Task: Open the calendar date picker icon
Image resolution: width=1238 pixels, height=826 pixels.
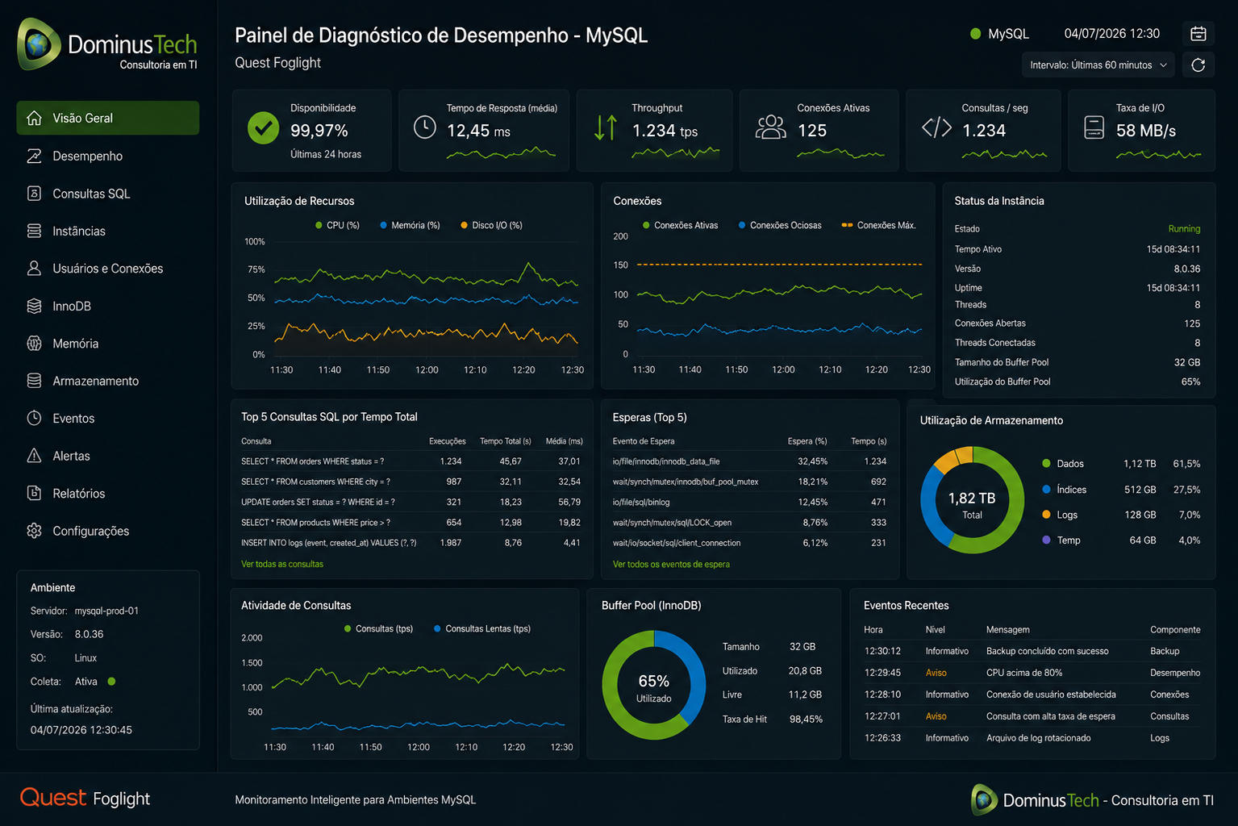Action: [x=1198, y=34]
